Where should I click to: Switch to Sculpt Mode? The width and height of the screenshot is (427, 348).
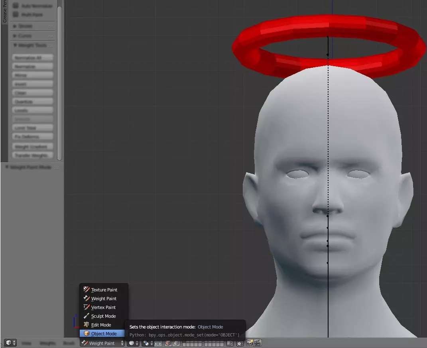click(103, 316)
